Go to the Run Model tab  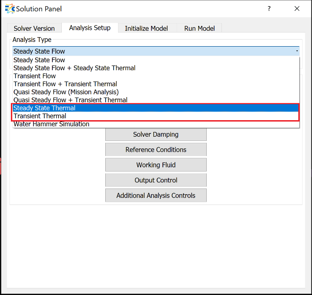199,28
